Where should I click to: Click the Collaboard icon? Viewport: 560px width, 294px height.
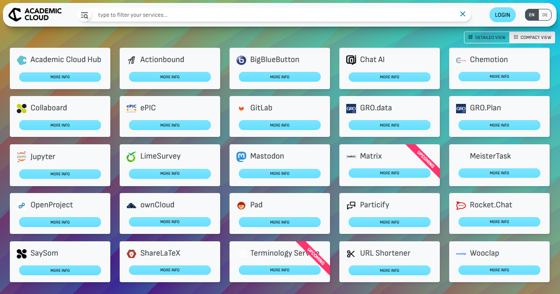[x=22, y=108]
